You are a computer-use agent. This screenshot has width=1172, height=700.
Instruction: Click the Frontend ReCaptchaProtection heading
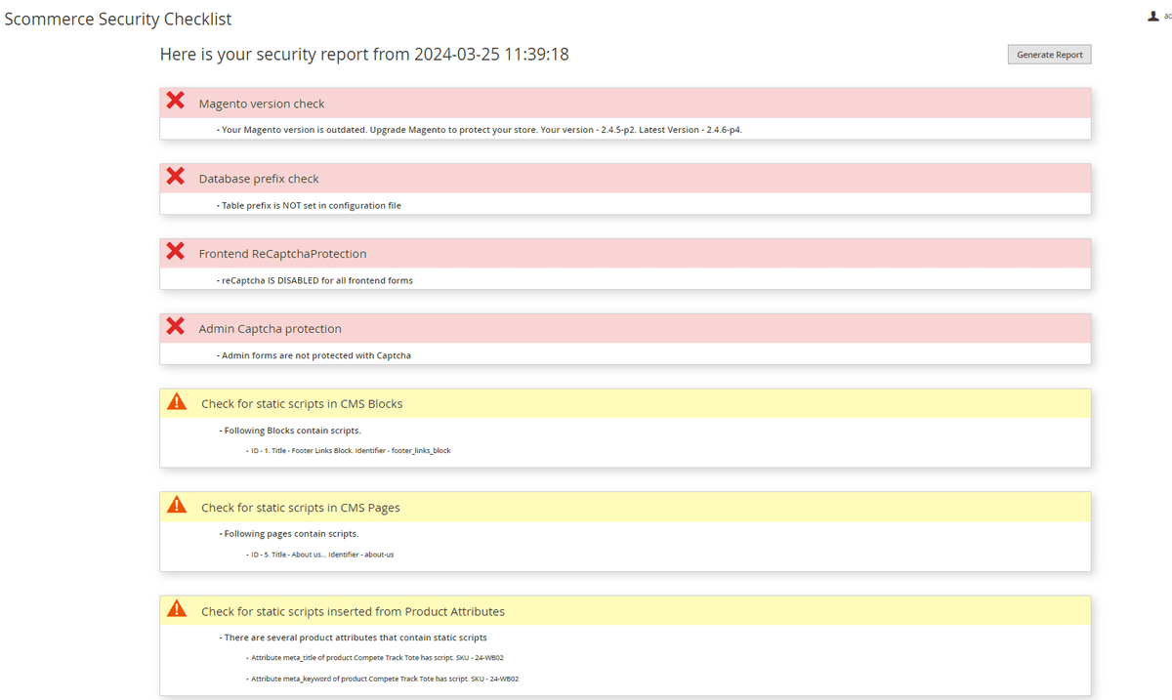point(282,254)
